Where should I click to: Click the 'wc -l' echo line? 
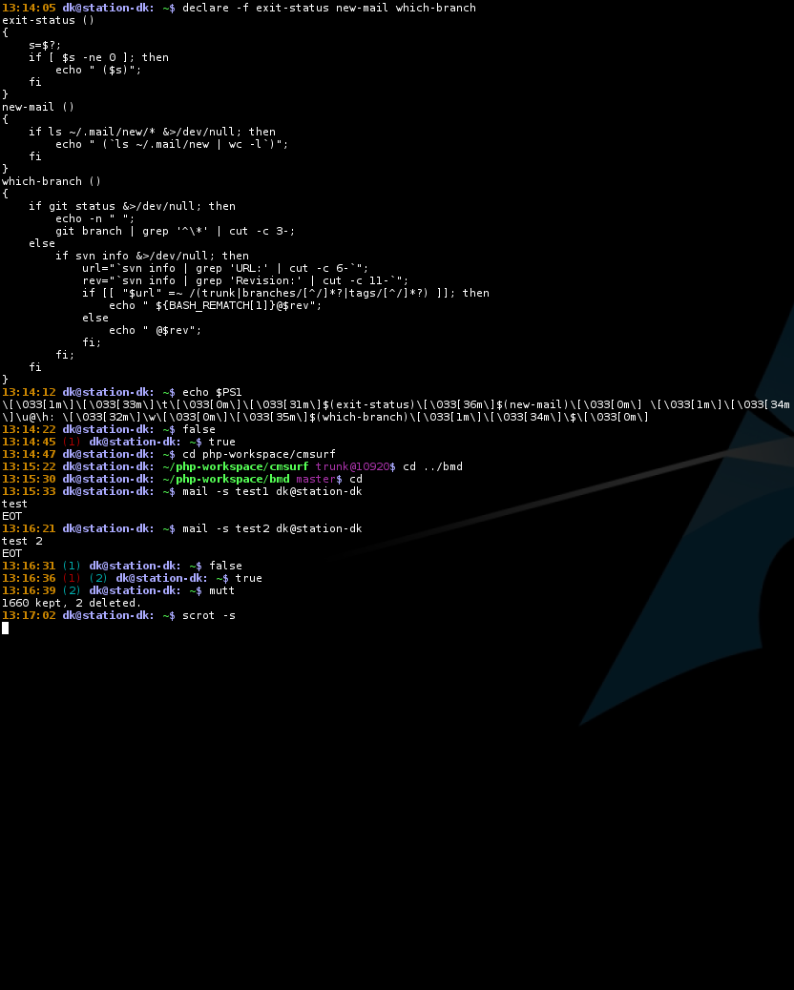pos(172,144)
